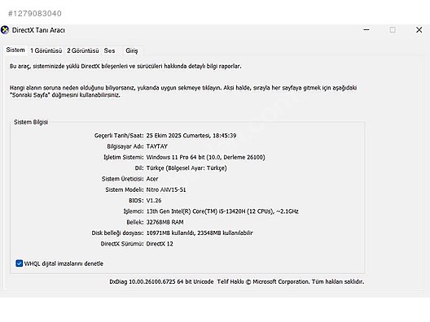Close the DirectX Tanı Aracı window
The height and width of the screenshot is (322, 430).
419,29
